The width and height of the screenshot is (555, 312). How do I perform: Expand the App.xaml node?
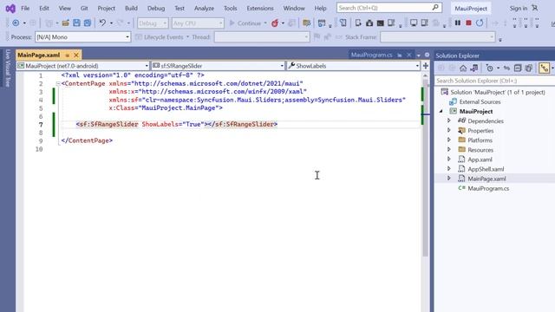(x=449, y=159)
